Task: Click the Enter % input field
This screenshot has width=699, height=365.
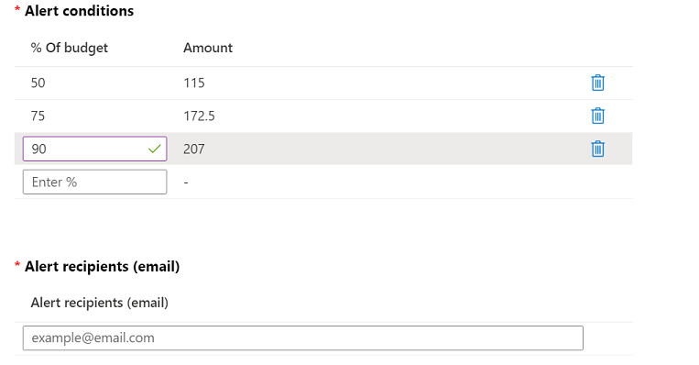Action: coord(95,182)
